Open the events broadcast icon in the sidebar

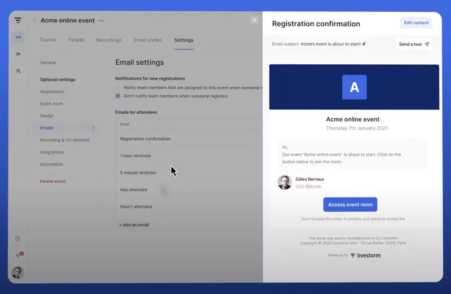[x=19, y=37]
